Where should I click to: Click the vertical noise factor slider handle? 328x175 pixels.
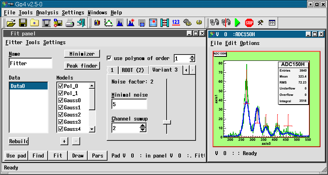pyautogui.click(x=167, y=122)
